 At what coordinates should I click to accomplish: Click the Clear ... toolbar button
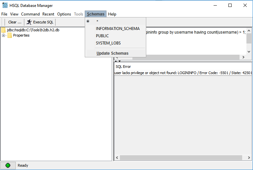pos(15,22)
